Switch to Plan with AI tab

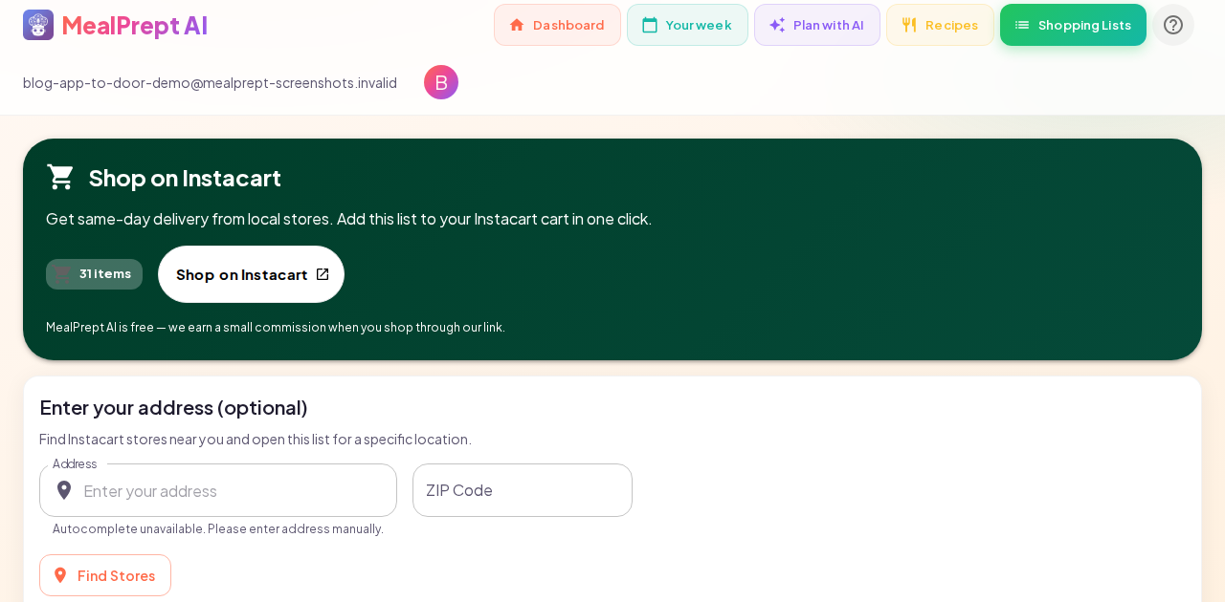point(816,25)
